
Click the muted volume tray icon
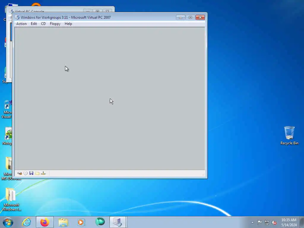274,223
